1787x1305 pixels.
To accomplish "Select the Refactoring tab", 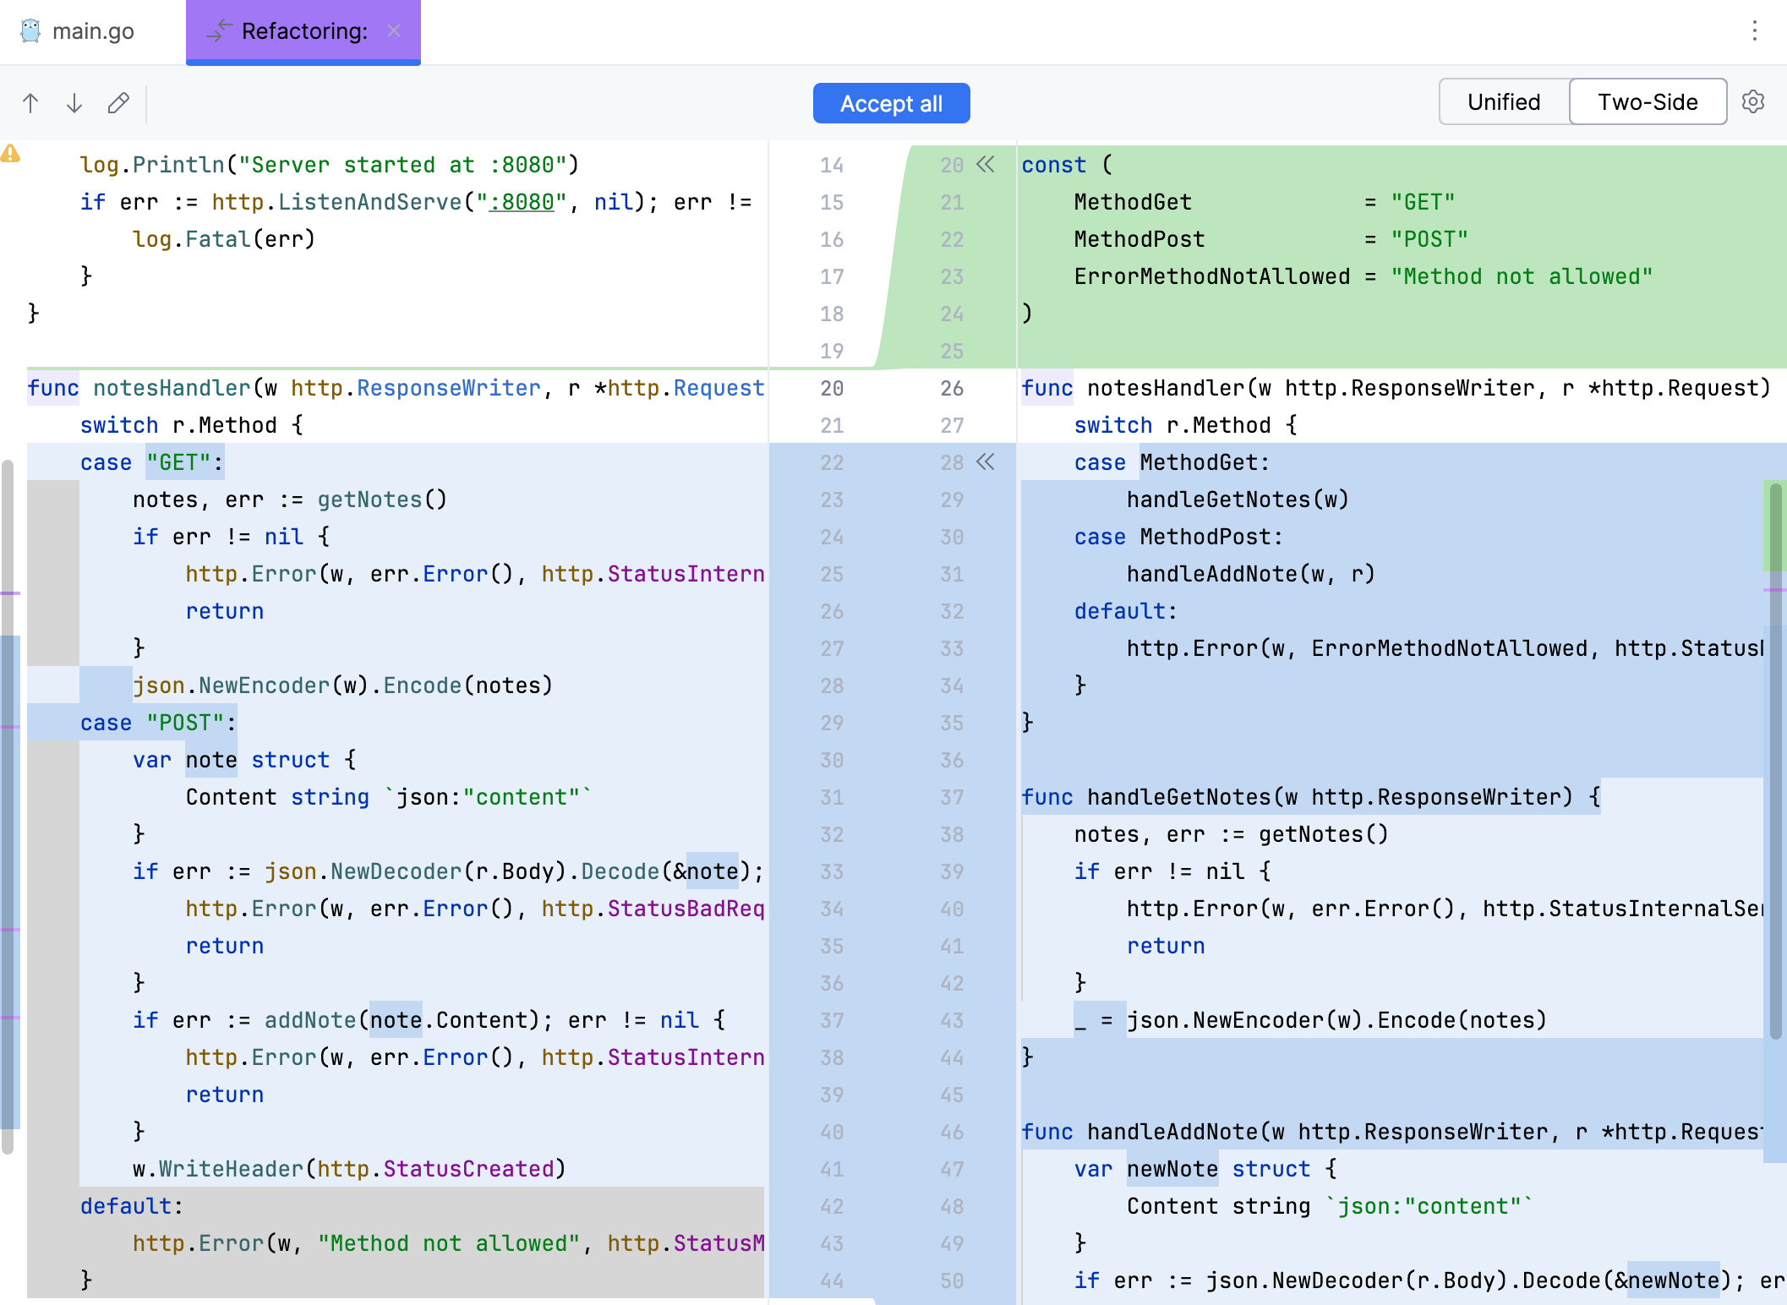I will pos(303,30).
